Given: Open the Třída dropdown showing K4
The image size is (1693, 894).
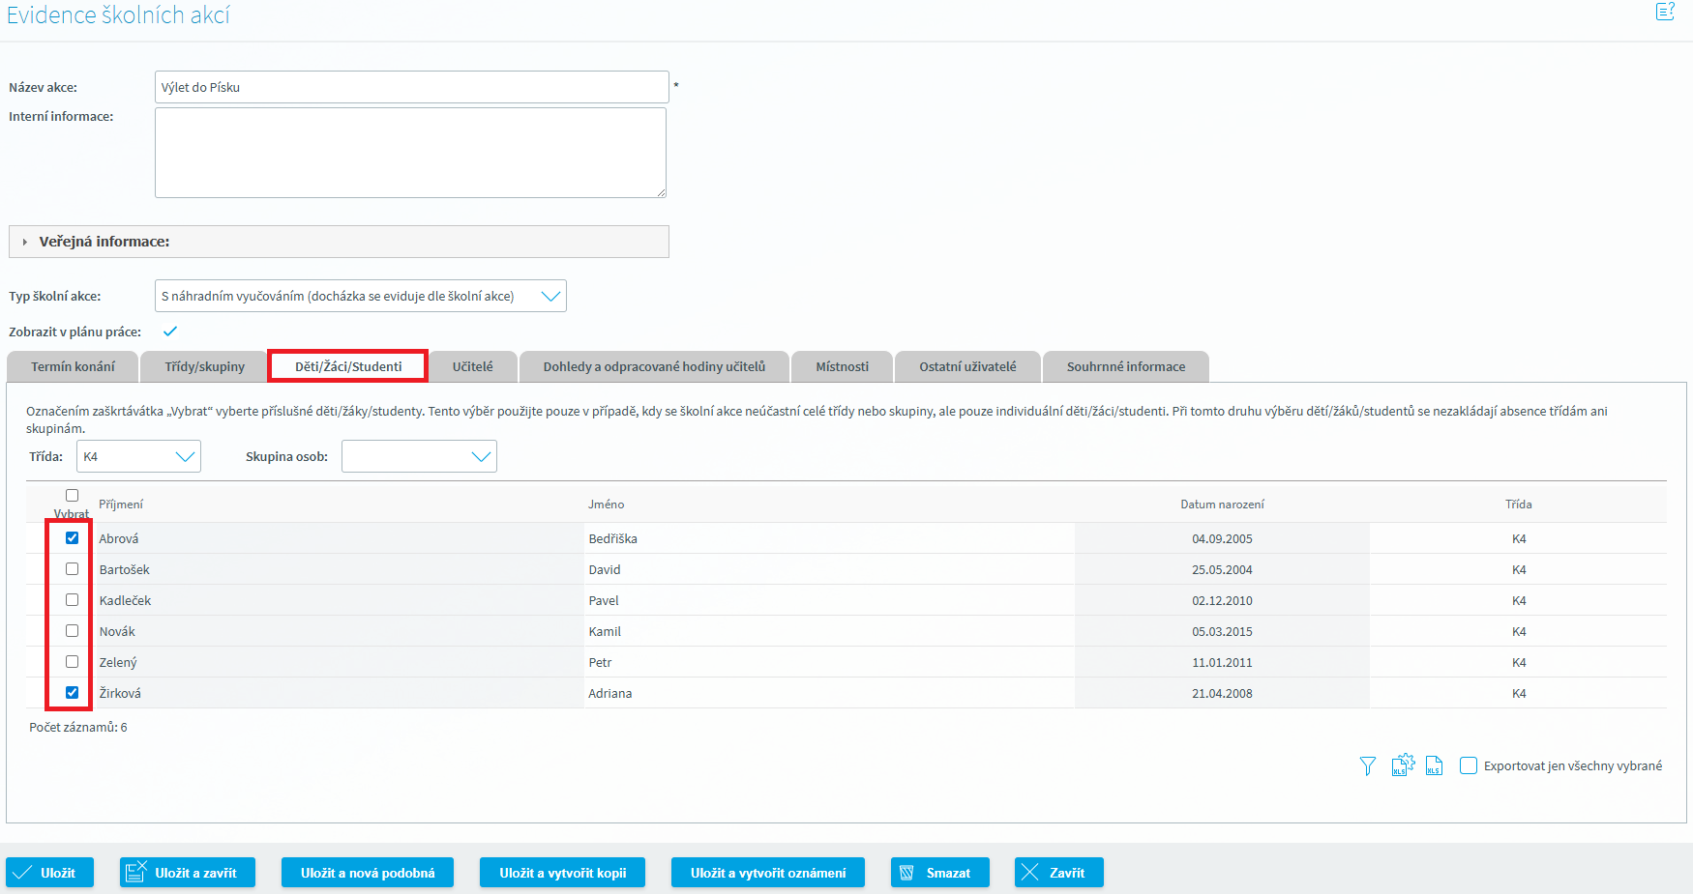Looking at the screenshot, I should [138, 457].
